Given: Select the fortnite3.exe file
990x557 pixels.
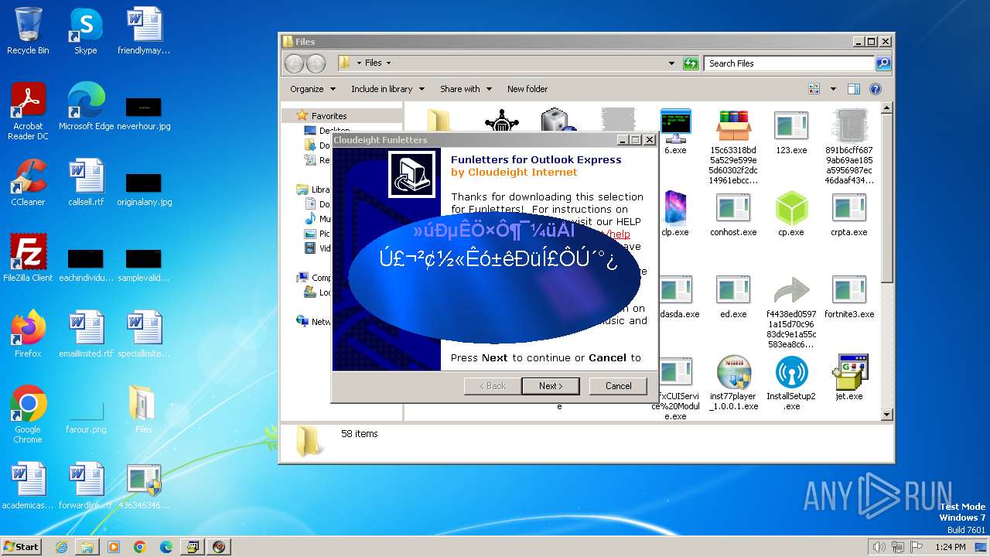Looking at the screenshot, I should tap(849, 296).
